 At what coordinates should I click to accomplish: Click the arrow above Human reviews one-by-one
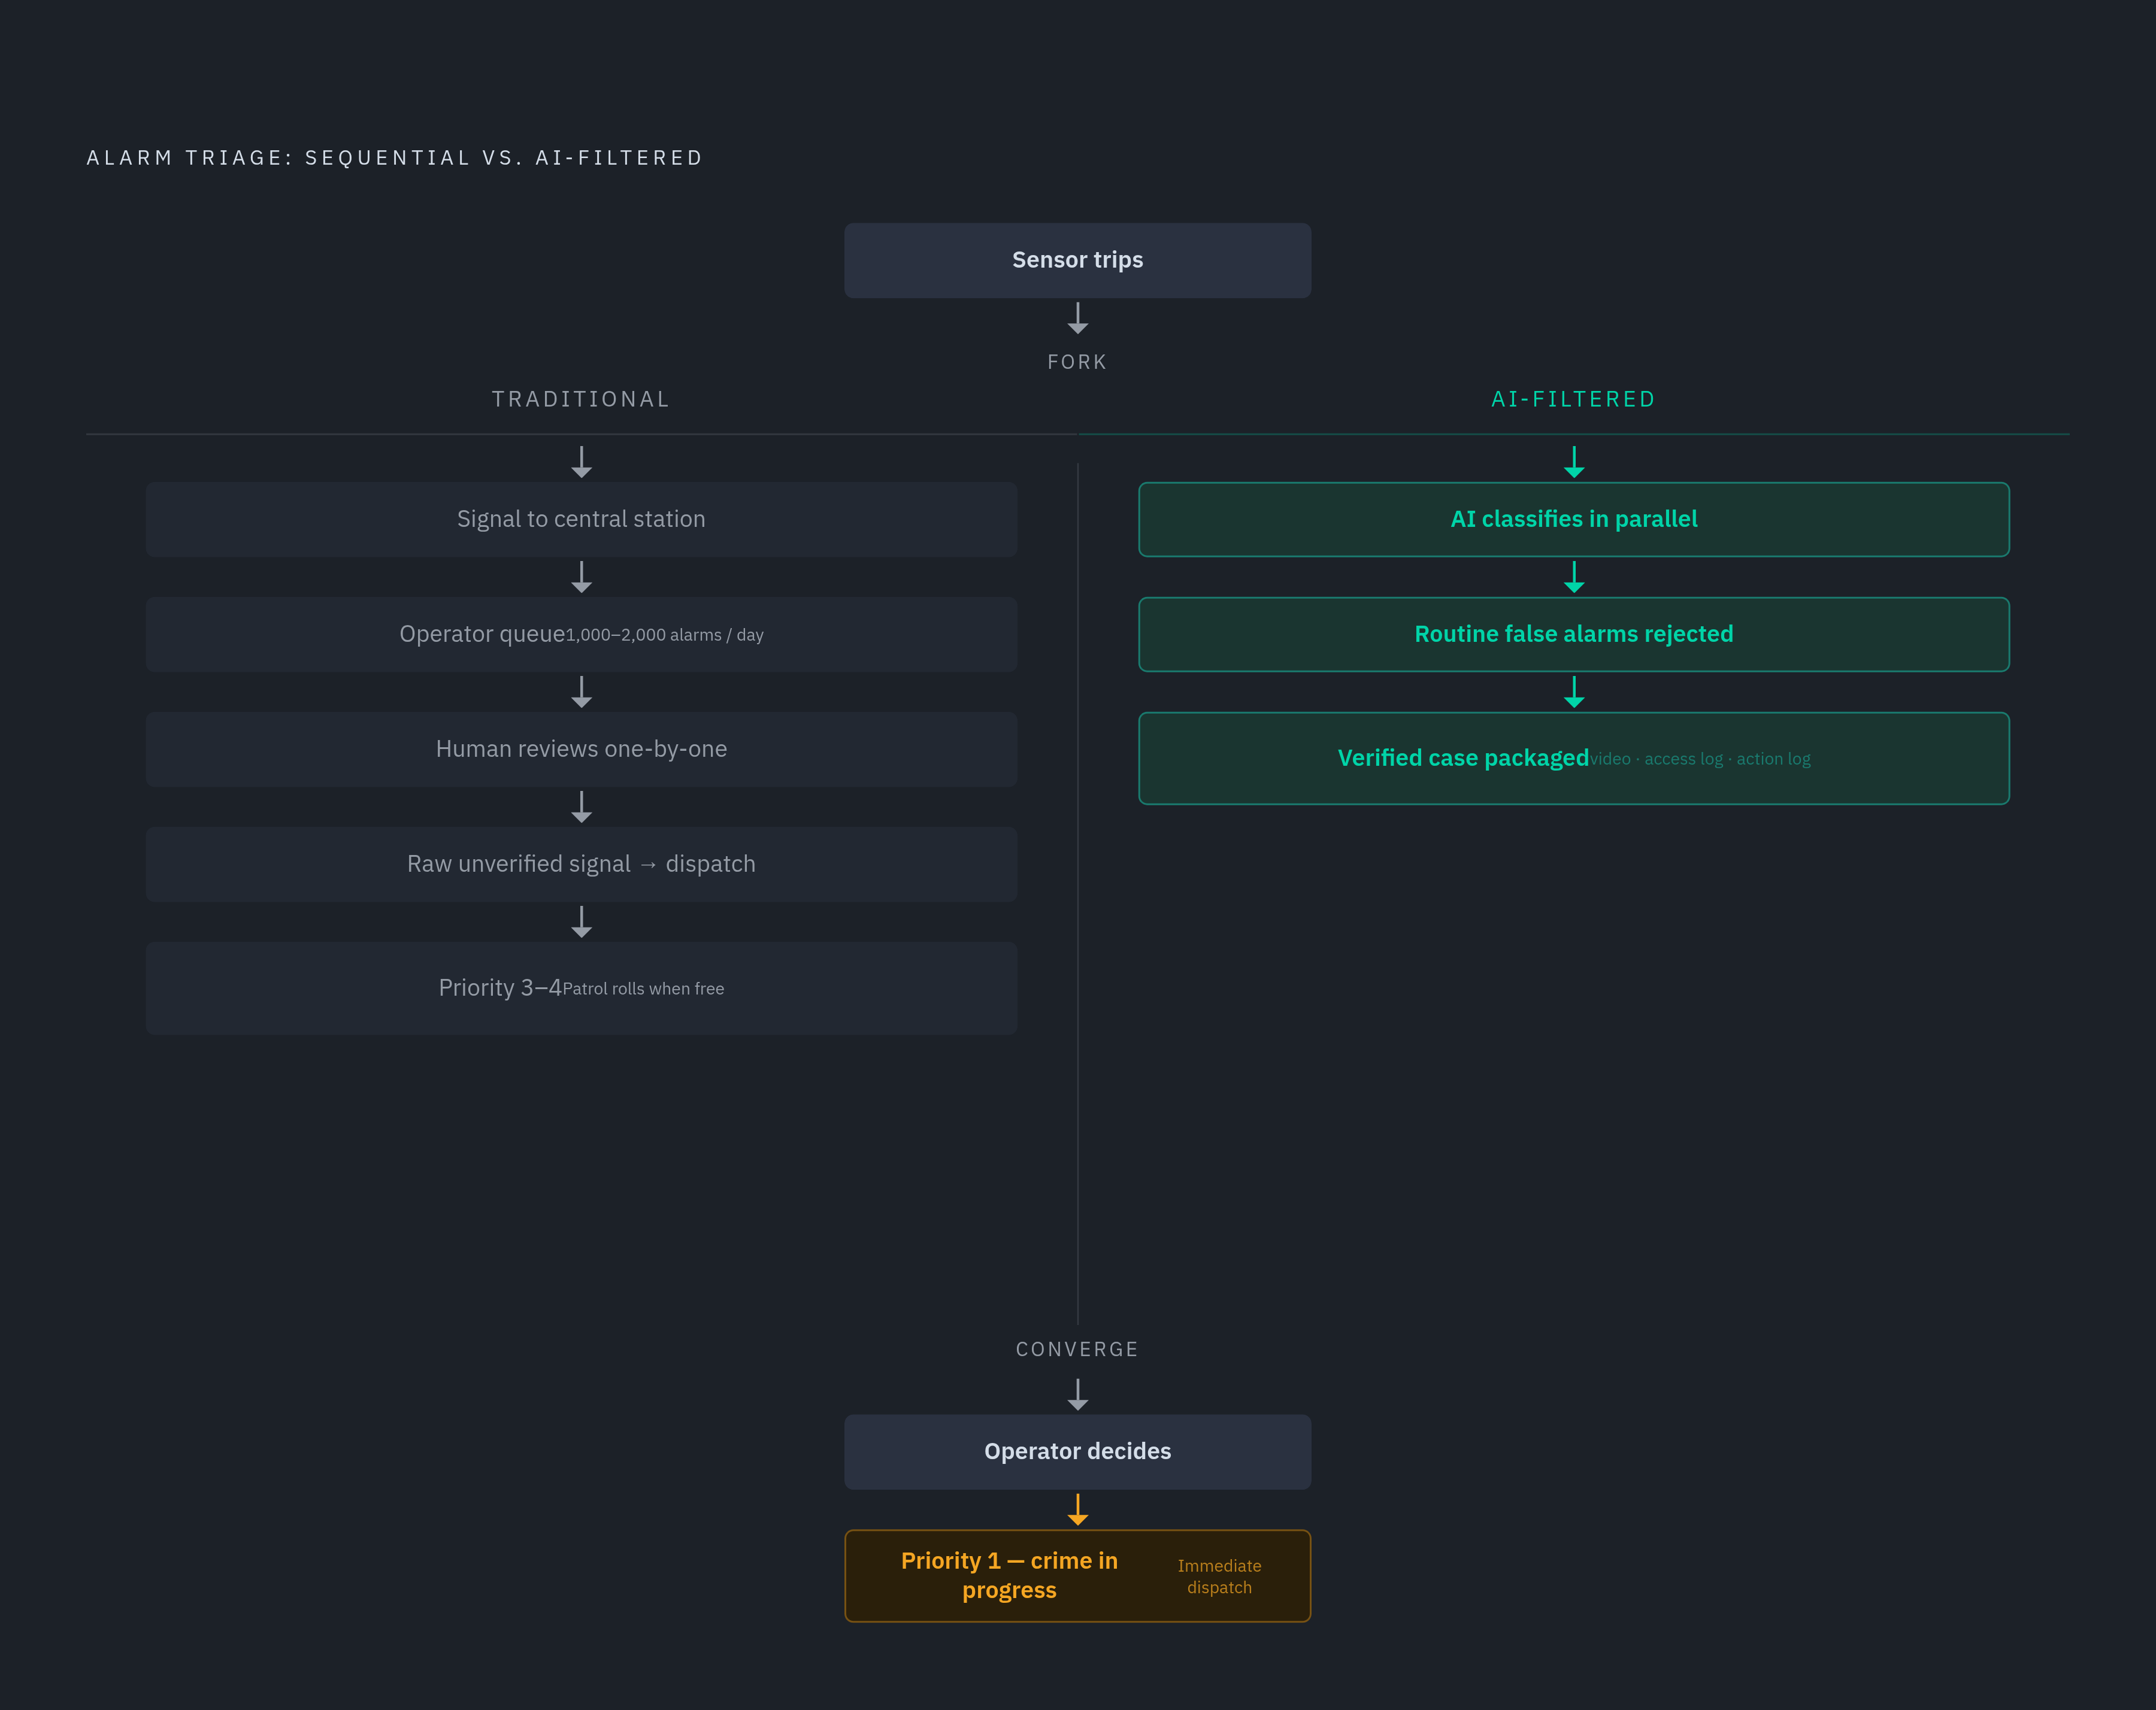[x=581, y=692]
